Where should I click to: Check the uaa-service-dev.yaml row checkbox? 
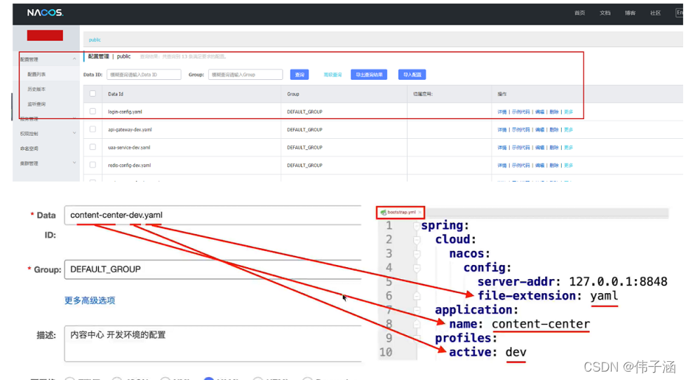pos(93,147)
